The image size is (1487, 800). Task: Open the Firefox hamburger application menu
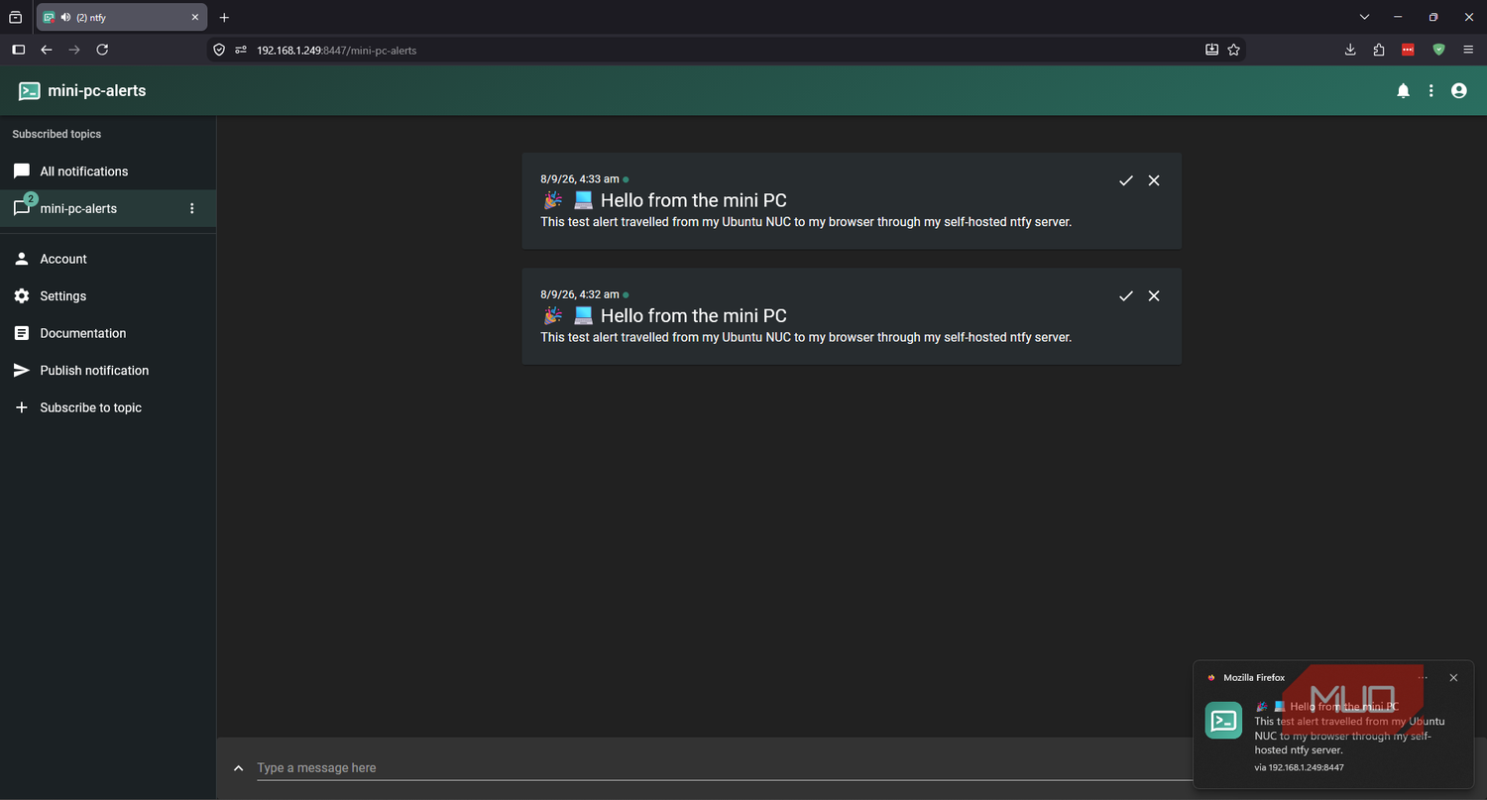[x=1468, y=50]
